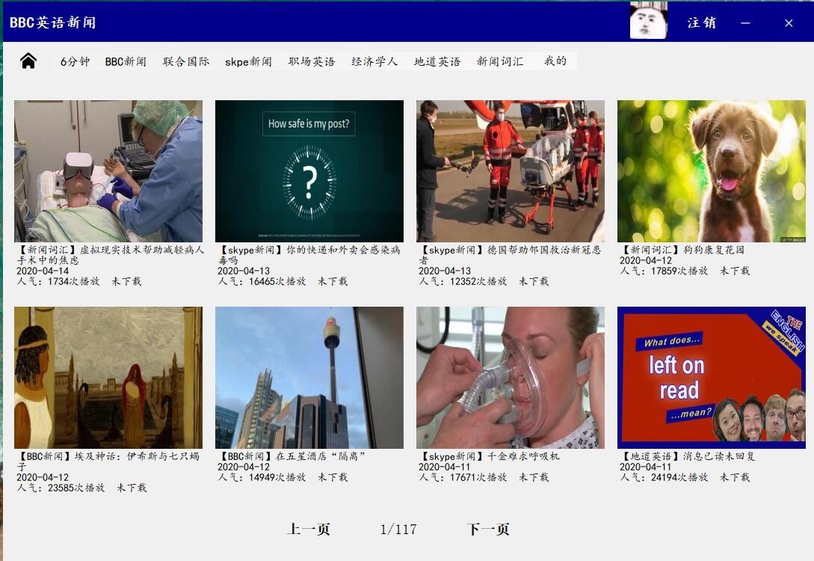Screen dimensions: 814x561
Task: Go to previous page 上一页
Action: (309, 530)
